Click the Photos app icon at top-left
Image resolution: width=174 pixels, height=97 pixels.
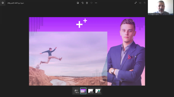pyautogui.click(x=3, y=3)
